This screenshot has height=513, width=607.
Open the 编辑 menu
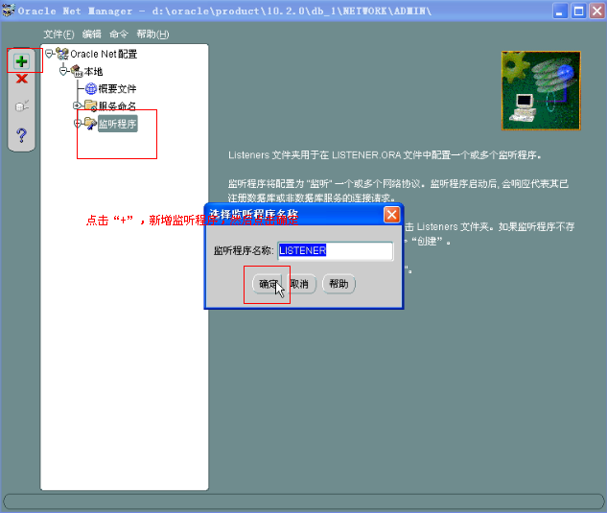(x=92, y=35)
